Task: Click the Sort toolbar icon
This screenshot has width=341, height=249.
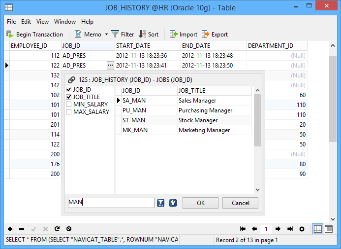Action: tap(148, 35)
